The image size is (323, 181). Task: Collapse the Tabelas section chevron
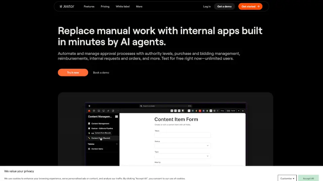tap(117, 144)
